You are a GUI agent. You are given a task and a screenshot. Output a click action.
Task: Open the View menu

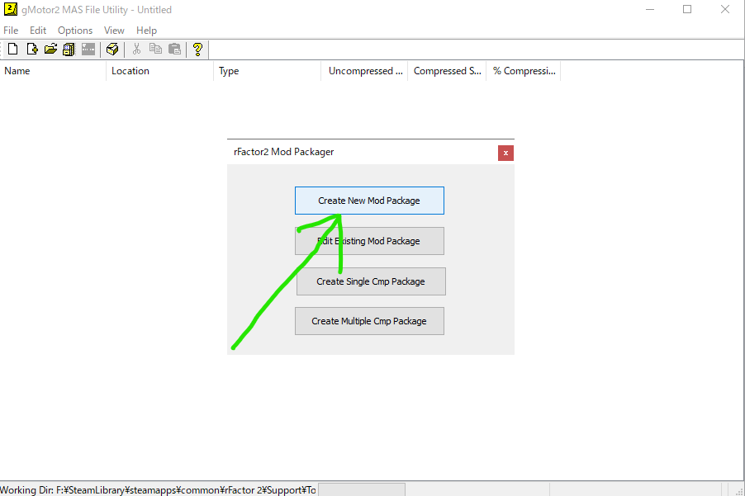click(114, 31)
